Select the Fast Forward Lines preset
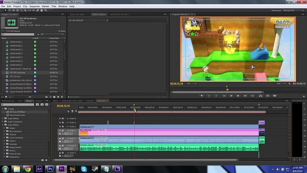Screen dimensions: 307x173 [17, 115]
